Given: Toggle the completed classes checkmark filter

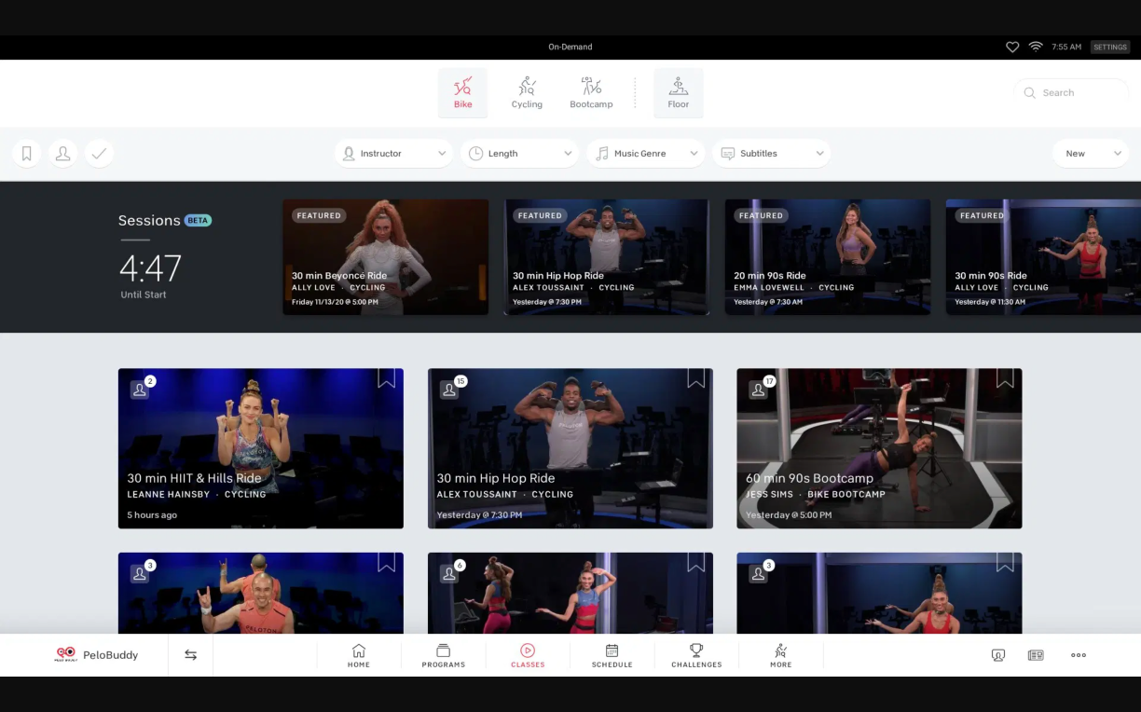Looking at the screenshot, I should coord(100,154).
